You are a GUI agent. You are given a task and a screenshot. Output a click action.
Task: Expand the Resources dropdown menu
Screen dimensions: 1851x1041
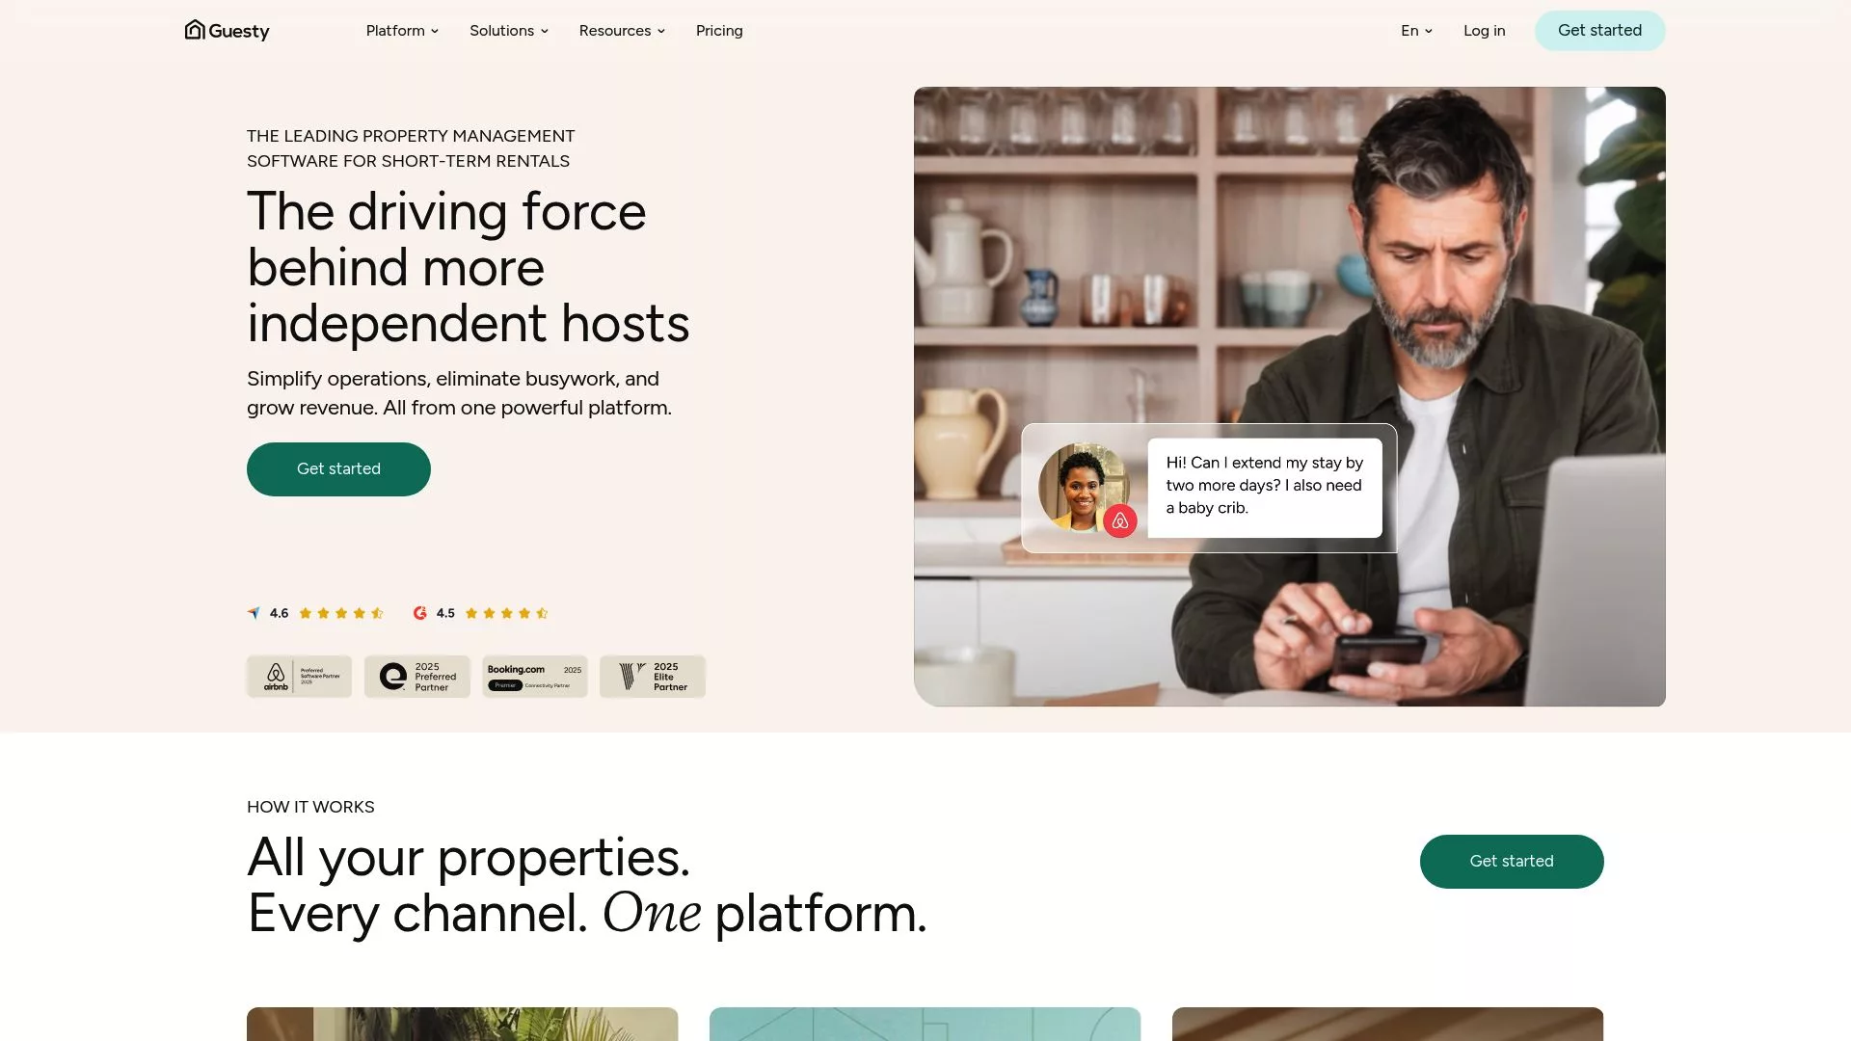click(622, 31)
